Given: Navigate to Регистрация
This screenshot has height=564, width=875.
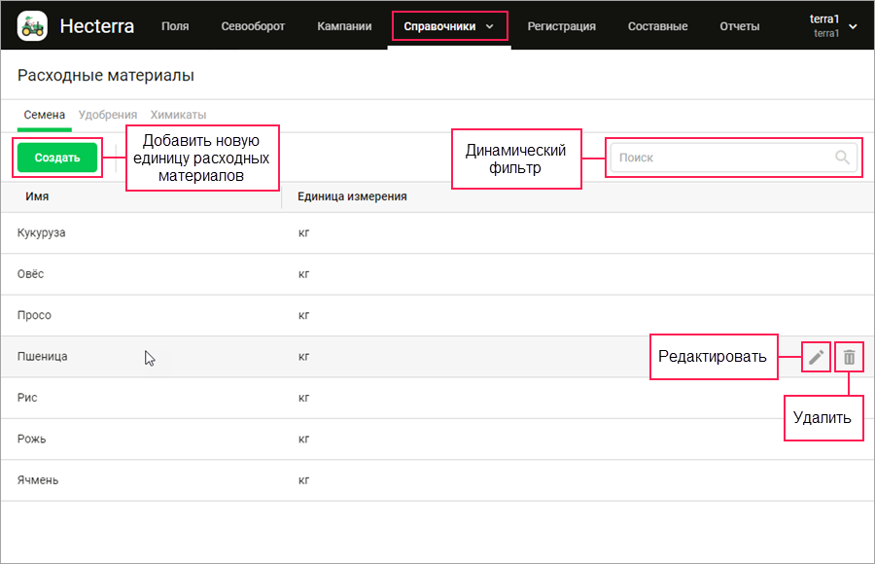Looking at the screenshot, I should (561, 26).
